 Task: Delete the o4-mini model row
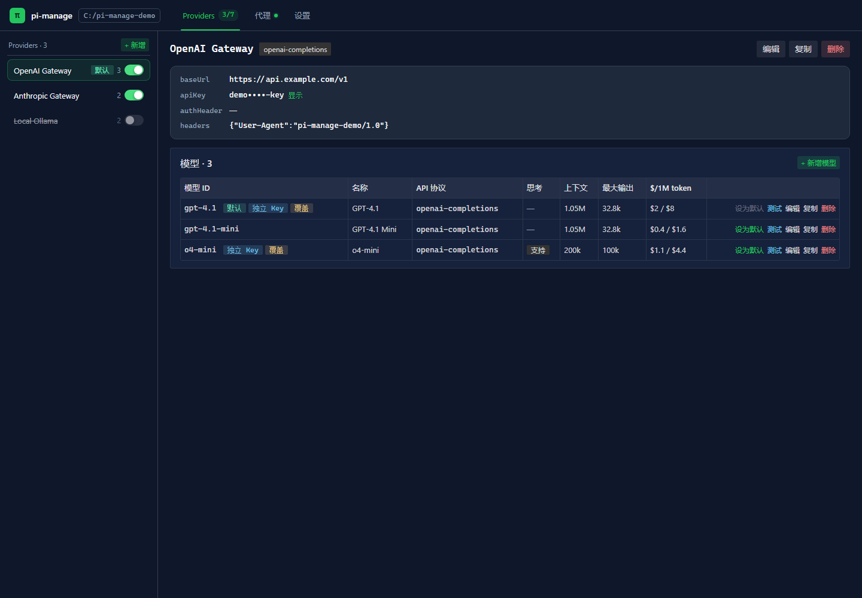tap(828, 251)
